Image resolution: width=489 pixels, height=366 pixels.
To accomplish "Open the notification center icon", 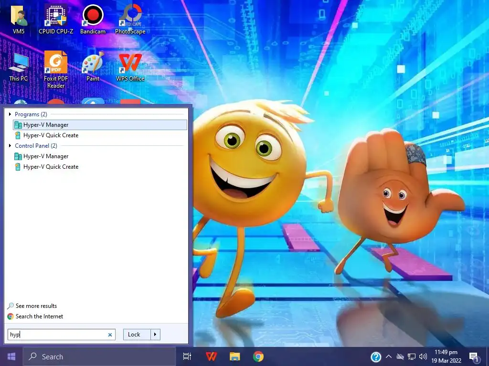I will coord(474,357).
